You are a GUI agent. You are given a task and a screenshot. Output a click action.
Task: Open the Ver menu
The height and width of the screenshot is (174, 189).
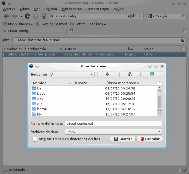click(x=37, y=9)
